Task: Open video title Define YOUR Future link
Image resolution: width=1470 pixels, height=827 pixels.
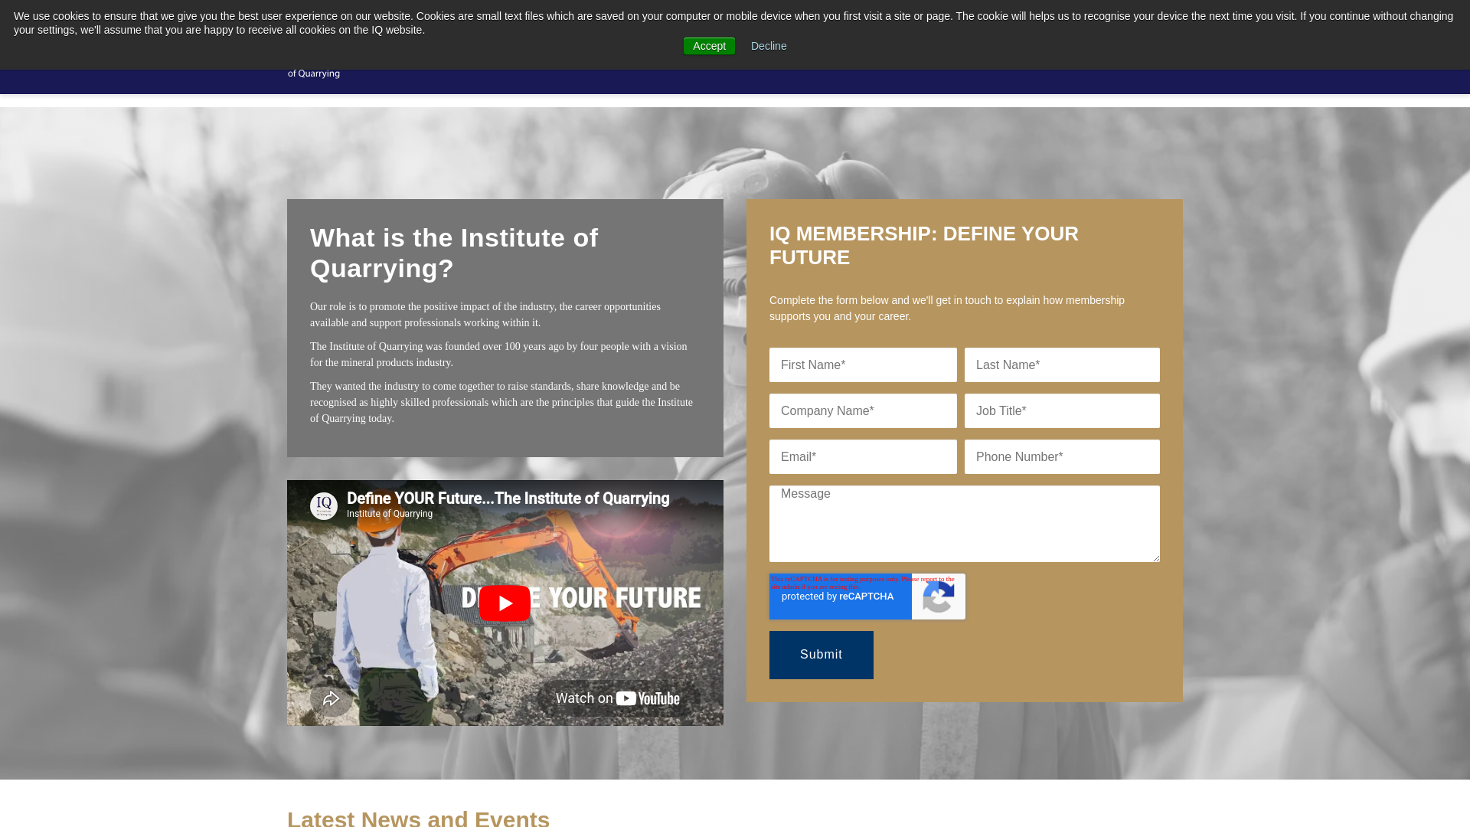Action: 508,498
